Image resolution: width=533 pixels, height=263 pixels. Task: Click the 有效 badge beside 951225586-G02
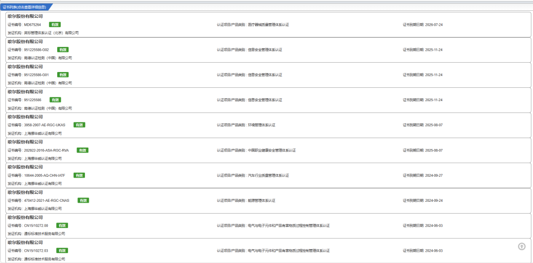[63, 50]
